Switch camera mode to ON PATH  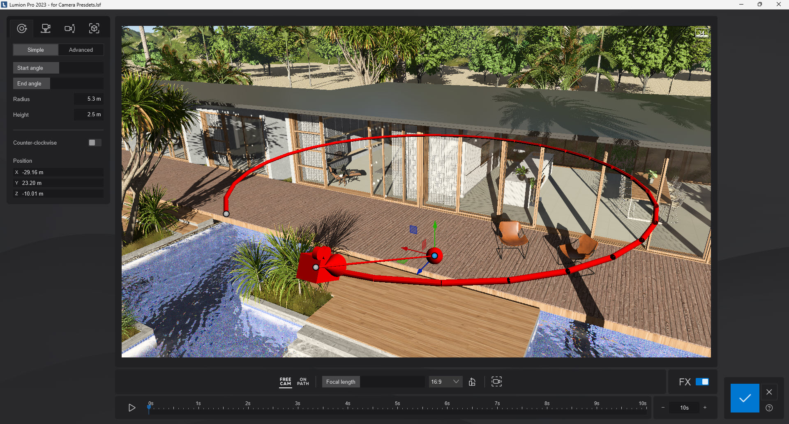(303, 381)
